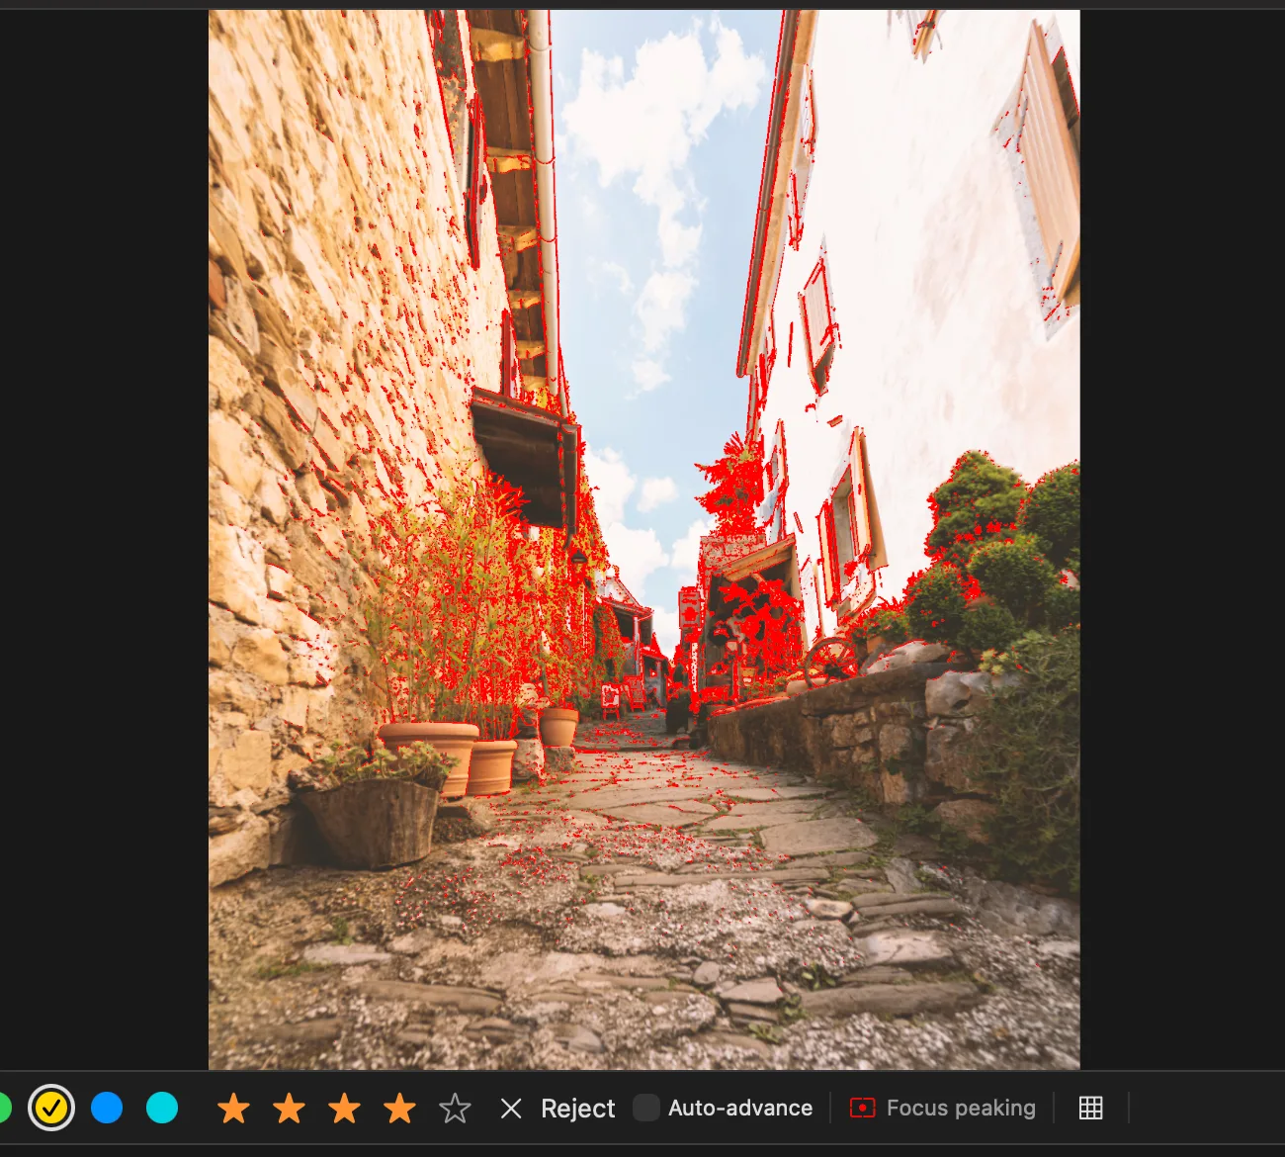Click the Reject label
This screenshot has width=1285, height=1157.
point(578,1109)
